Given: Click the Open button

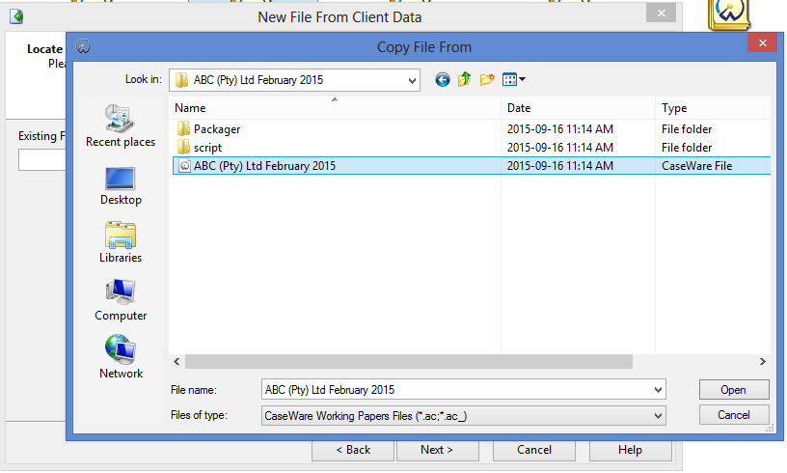Looking at the screenshot, I should (733, 390).
